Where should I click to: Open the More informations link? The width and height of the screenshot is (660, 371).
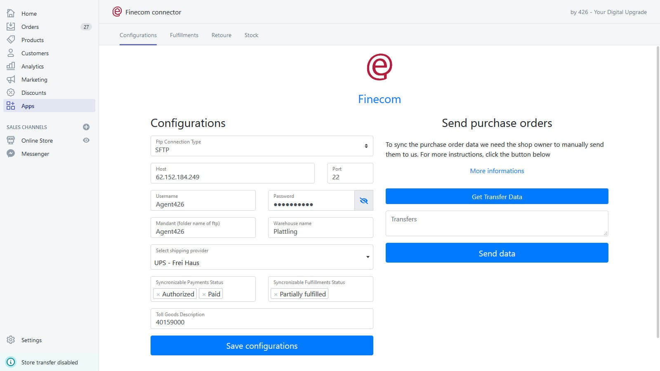coord(497,171)
